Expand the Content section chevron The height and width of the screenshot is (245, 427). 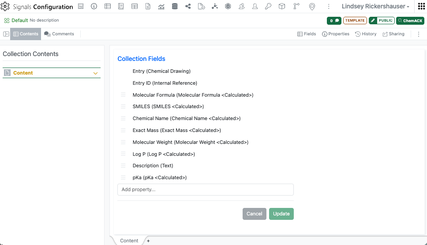[95, 73]
